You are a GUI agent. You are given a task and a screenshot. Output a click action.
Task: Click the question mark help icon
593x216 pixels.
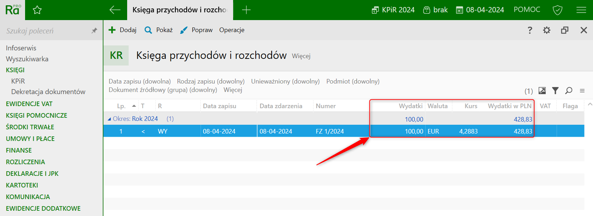[529, 30]
